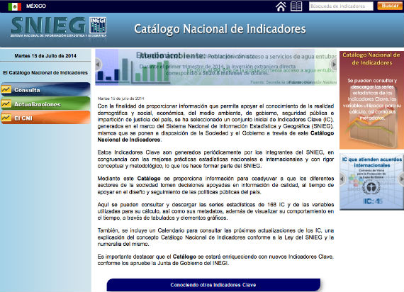
Task: Click the chart icon beside El CNI
Action: click(x=6, y=118)
